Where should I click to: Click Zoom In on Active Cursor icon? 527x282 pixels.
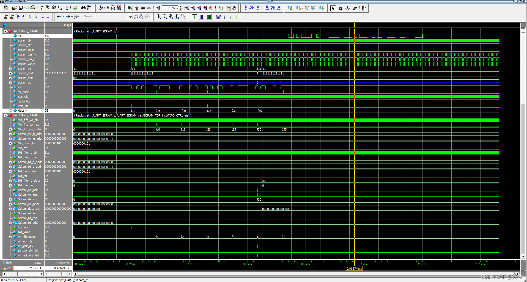tap(177, 17)
